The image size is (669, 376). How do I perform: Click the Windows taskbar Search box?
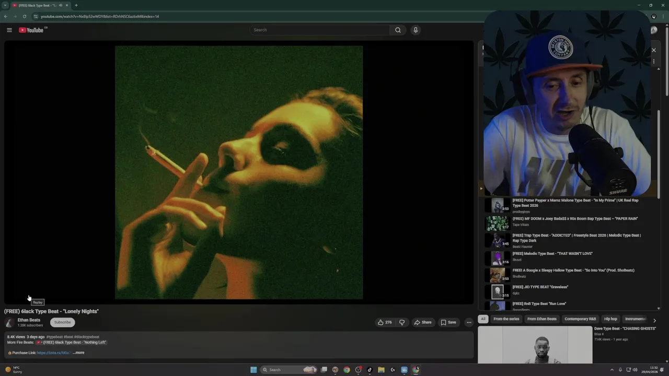[x=289, y=370]
